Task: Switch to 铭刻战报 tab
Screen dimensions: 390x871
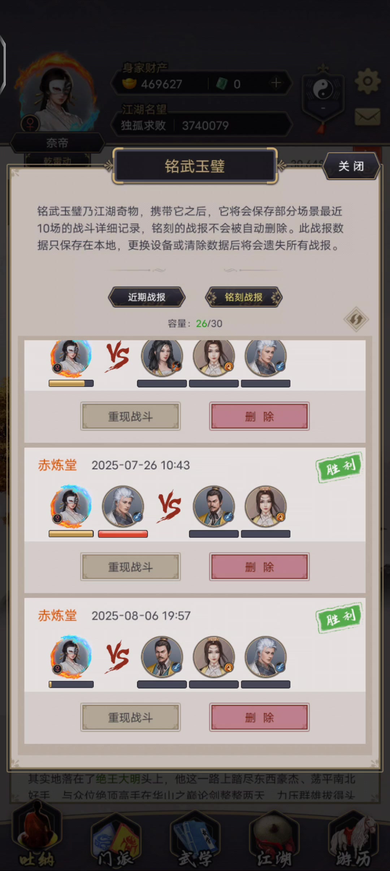Action: 243,297
